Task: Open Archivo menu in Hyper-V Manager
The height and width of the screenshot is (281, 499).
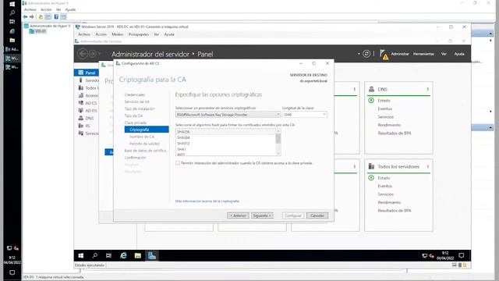Action: click(30, 9)
